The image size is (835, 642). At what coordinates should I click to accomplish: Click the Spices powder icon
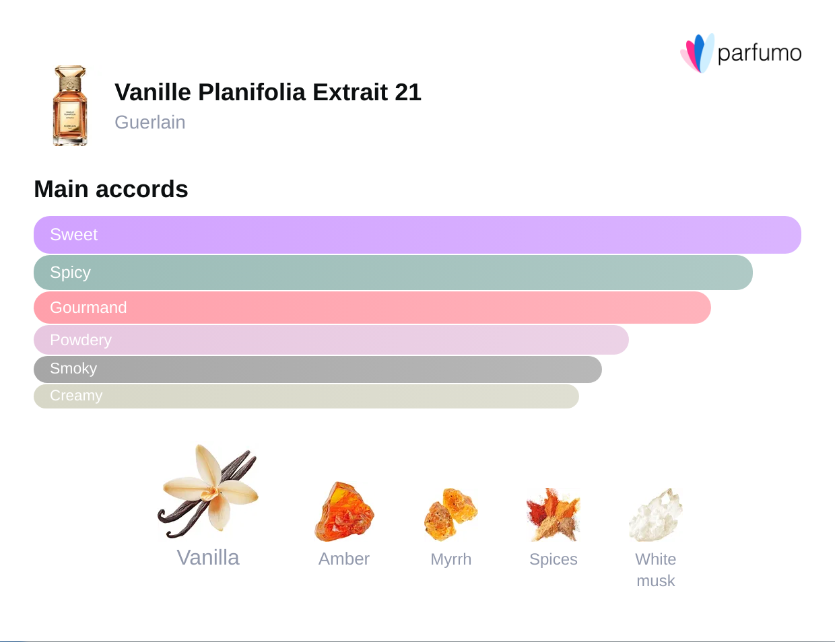[553, 515]
